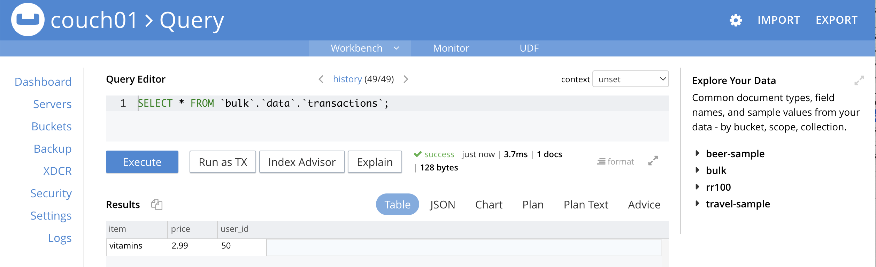The image size is (876, 267).
Task: Expand the rr100 bucket
Action: [x=697, y=187]
